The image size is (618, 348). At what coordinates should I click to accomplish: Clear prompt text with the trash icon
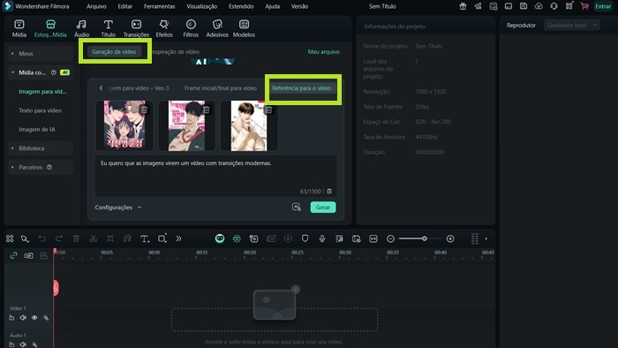(x=329, y=191)
